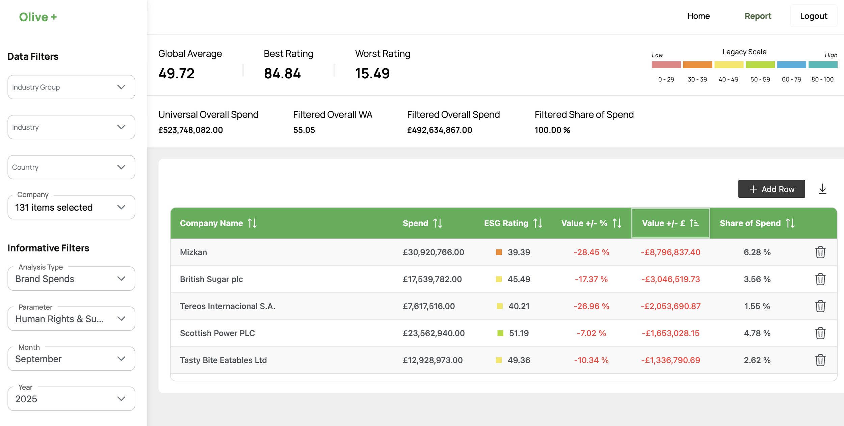
Task: Sort table by Spend column
Action: pos(438,223)
